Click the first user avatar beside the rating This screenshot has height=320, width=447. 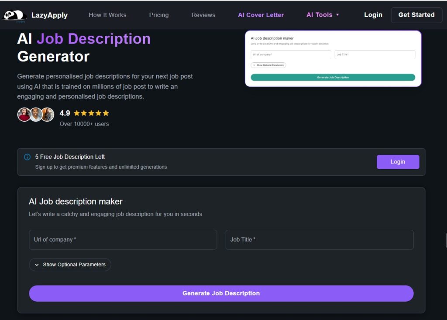pos(24,114)
